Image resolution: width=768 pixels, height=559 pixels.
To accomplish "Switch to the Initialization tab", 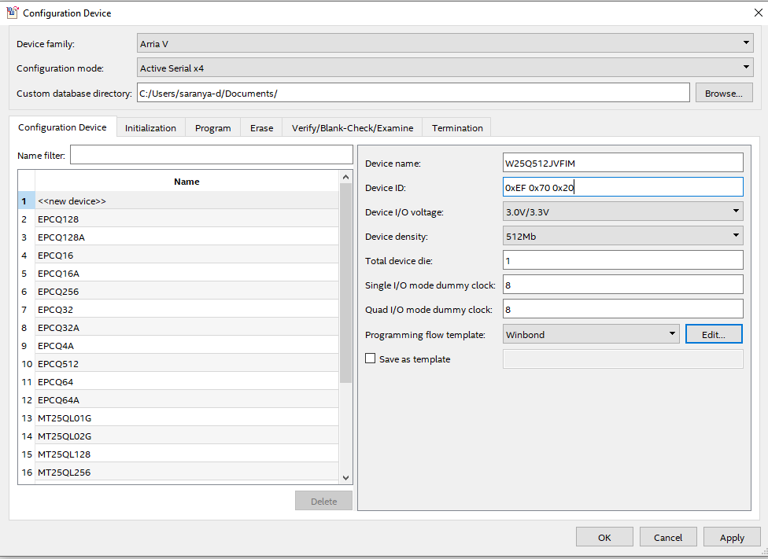I will pos(150,127).
